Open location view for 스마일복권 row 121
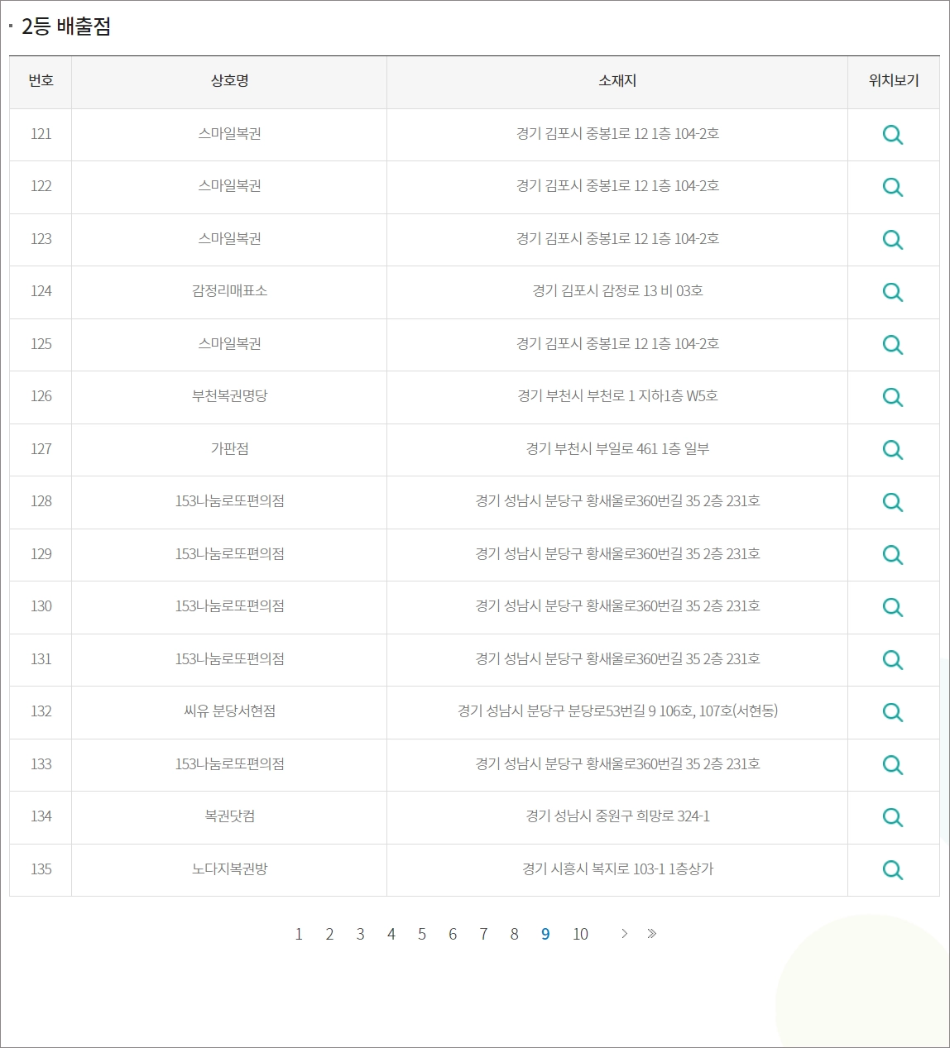This screenshot has height=1048, width=950. tap(893, 135)
